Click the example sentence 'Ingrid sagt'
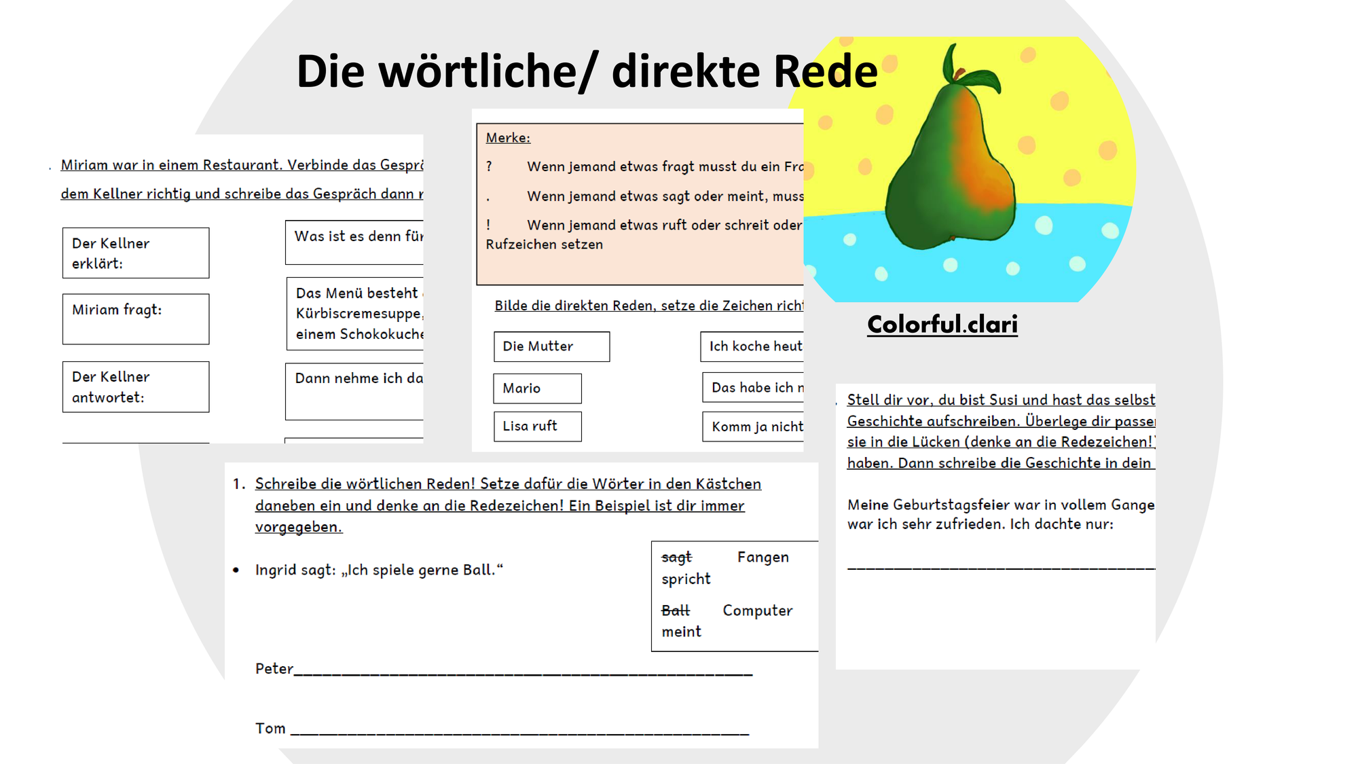1358x764 pixels. 379,570
